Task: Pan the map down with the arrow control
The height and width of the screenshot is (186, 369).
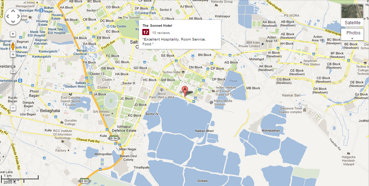Action: (13, 22)
